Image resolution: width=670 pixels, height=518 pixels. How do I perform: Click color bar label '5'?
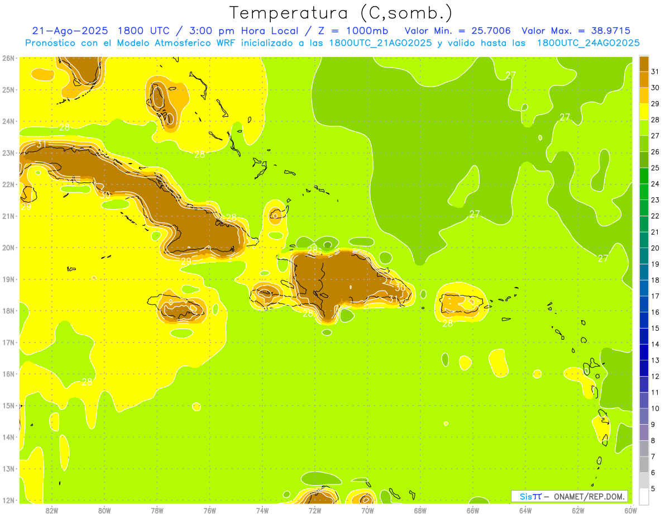tap(653, 488)
